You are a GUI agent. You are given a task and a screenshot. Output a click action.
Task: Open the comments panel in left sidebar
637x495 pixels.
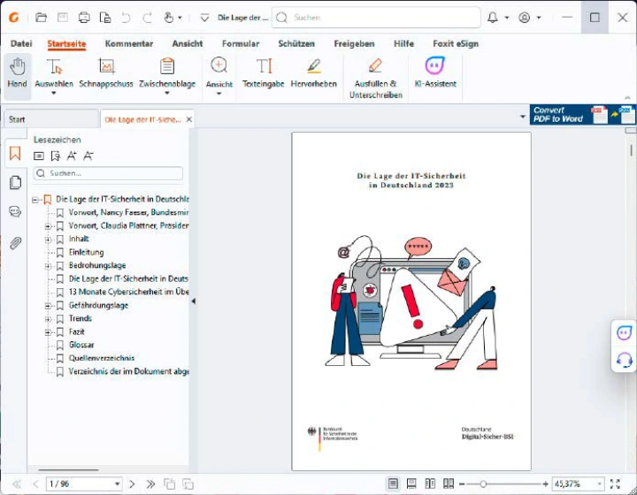pos(15,212)
